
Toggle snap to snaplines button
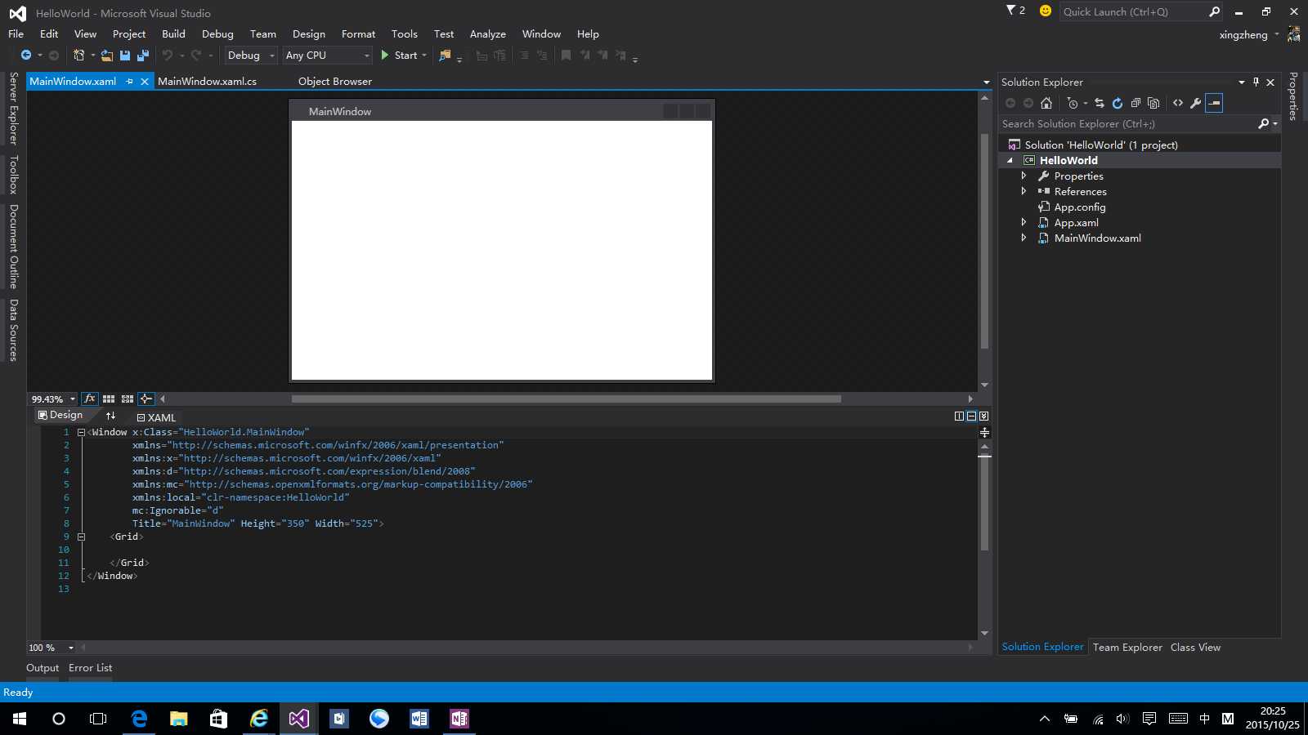[146, 399]
